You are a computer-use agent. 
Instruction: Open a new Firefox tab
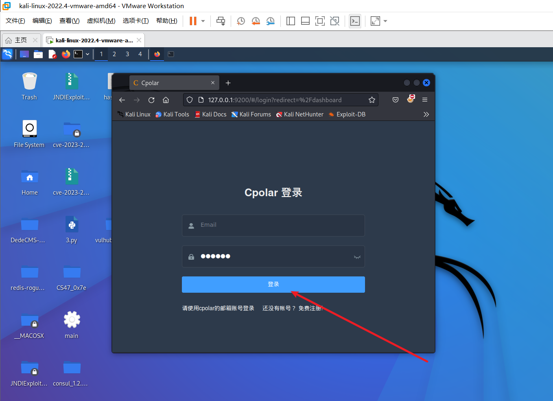[228, 83]
